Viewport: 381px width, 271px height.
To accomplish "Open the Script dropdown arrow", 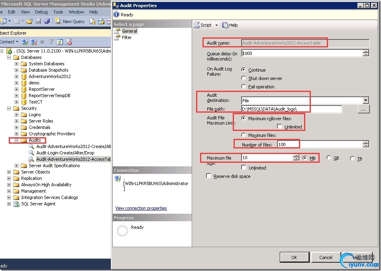I will click(216, 25).
